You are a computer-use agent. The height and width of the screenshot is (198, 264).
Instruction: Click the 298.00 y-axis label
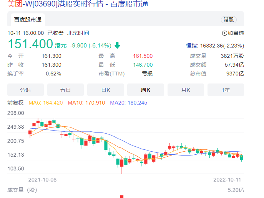16,113
